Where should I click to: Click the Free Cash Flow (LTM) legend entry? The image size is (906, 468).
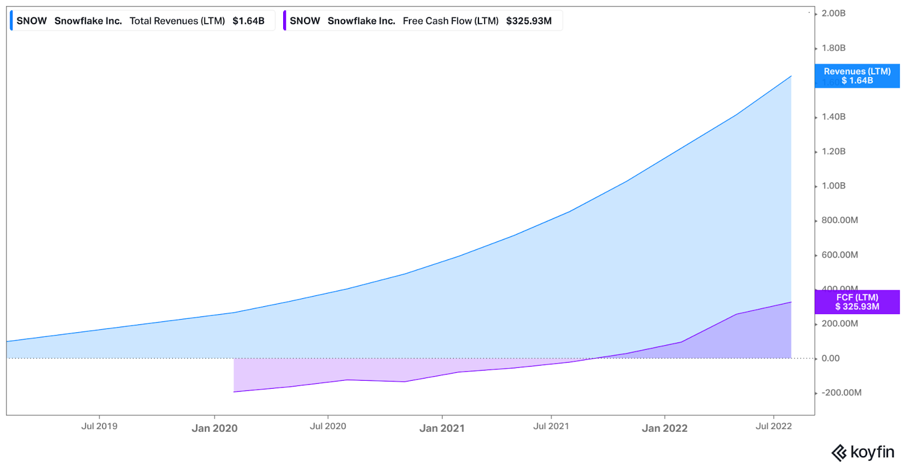click(422, 21)
